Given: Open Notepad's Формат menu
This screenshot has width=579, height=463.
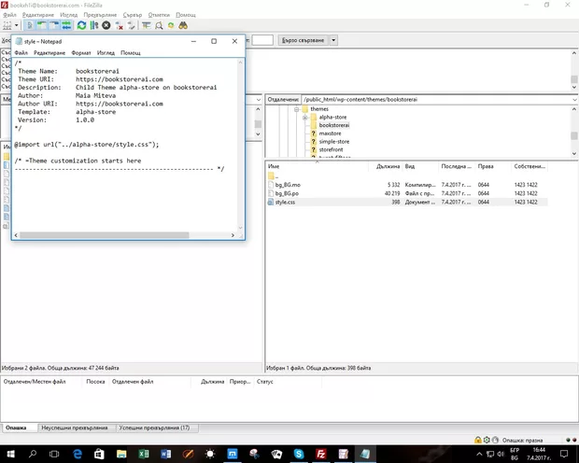Looking at the screenshot, I should pyautogui.click(x=81, y=53).
